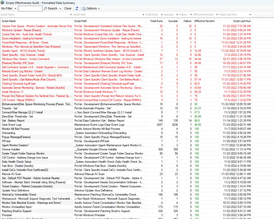The height and width of the screenshot is (219, 274).
Task: Open Script Last Run filter dropdown arrow
Action: pyautogui.click(x=250, y=15)
